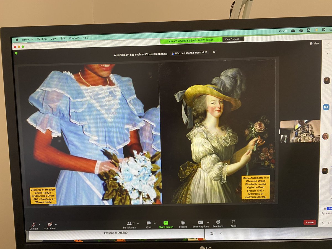Click the Rosalyn Smith Reilly caption label
The width and height of the screenshot is (332, 249).
[x=43, y=196]
